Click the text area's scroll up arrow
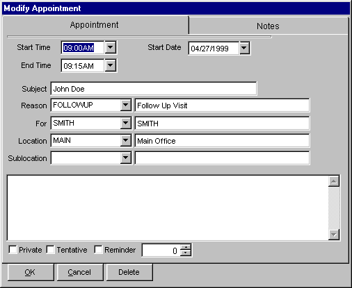The height and width of the screenshot is (288, 352). click(x=334, y=181)
